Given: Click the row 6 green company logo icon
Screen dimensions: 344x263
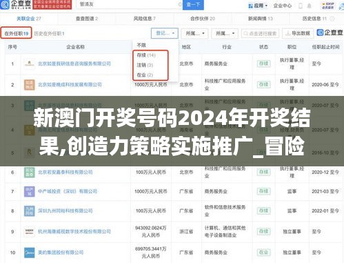Looking at the screenshot, I should click(30, 172).
